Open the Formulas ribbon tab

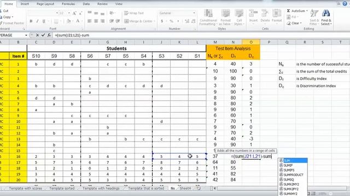tap(68, 4)
